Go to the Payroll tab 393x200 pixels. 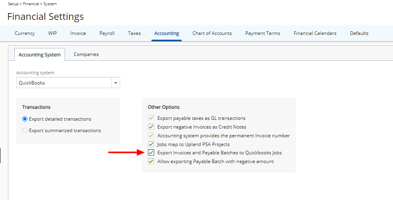pyautogui.click(x=107, y=33)
